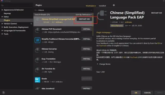Install the Easy-Translation plugin
Viewport: 165px width, 95px height.
point(87,59)
